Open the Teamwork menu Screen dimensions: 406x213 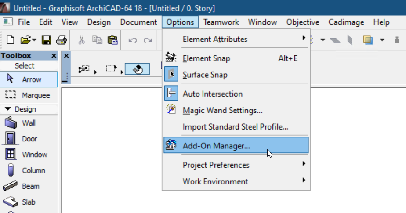[221, 22]
